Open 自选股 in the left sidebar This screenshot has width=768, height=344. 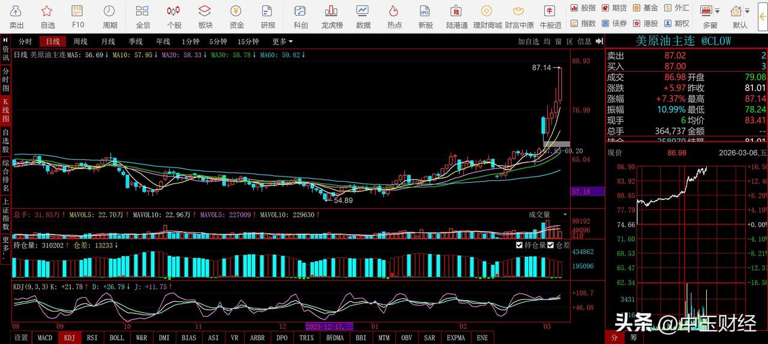(x=5, y=141)
